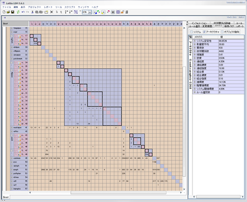The height and width of the screenshot is (202, 247).
Task: Click the black X Delete icon
Action: [x=51, y=12]
